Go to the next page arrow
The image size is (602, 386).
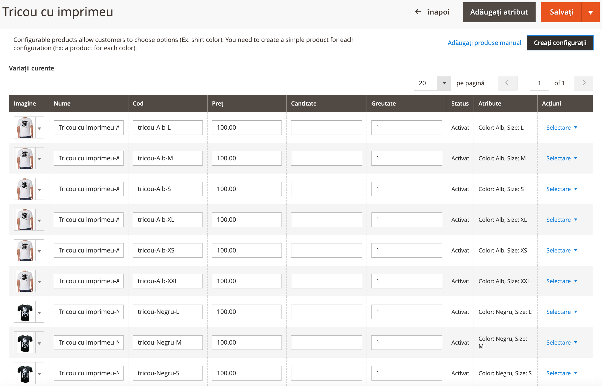pos(583,83)
